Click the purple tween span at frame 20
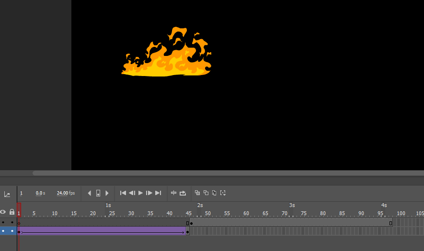 93,231
